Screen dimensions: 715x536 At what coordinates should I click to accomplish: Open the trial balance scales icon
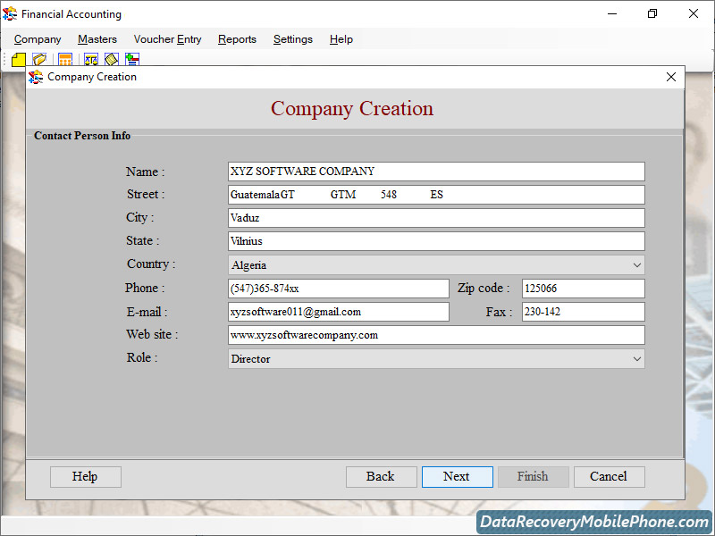[x=90, y=59]
